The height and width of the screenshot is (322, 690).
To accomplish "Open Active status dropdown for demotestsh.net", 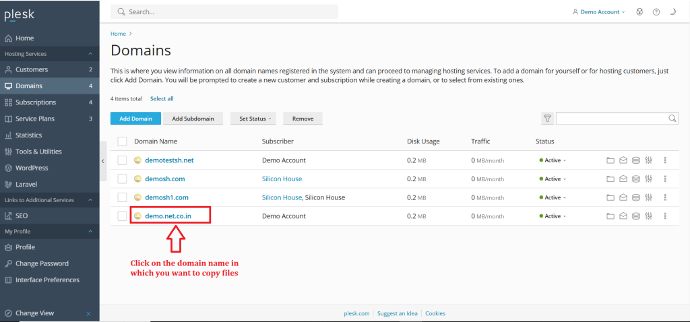I will tap(553, 160).
